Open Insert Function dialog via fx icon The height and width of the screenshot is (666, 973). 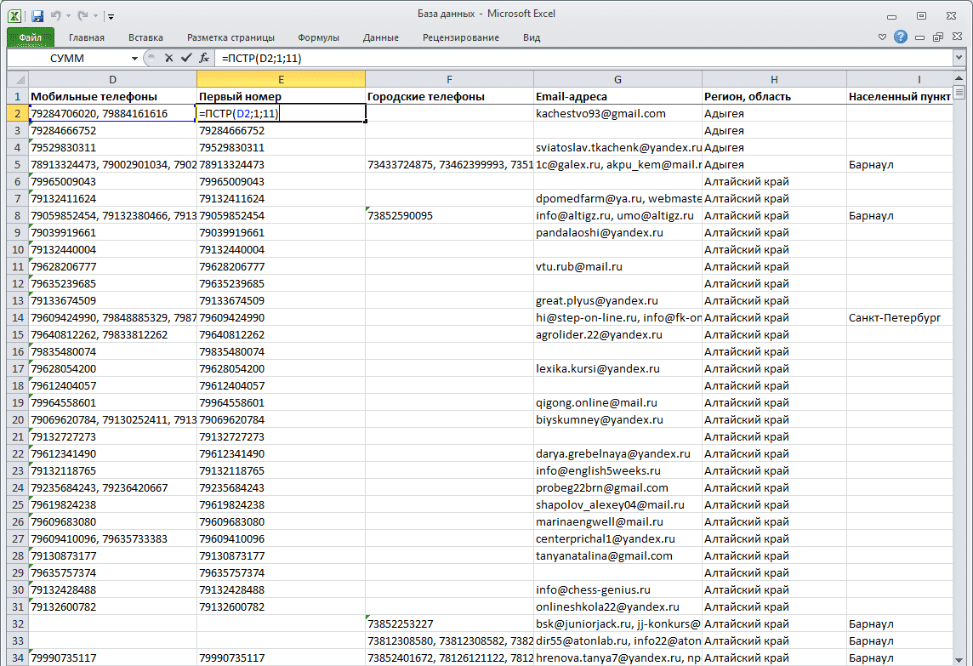click(204, 58)
